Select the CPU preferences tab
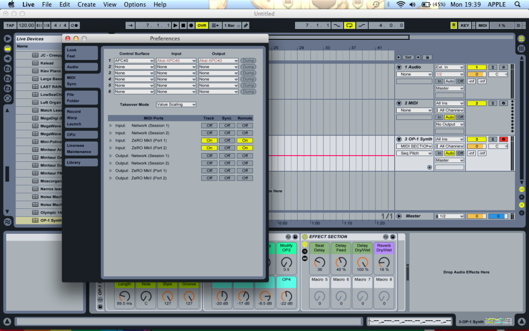This screenshot has height=331, width=529. click(81, 134)
